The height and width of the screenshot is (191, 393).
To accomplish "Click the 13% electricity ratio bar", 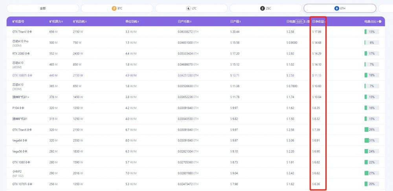I will pos(372,32).
